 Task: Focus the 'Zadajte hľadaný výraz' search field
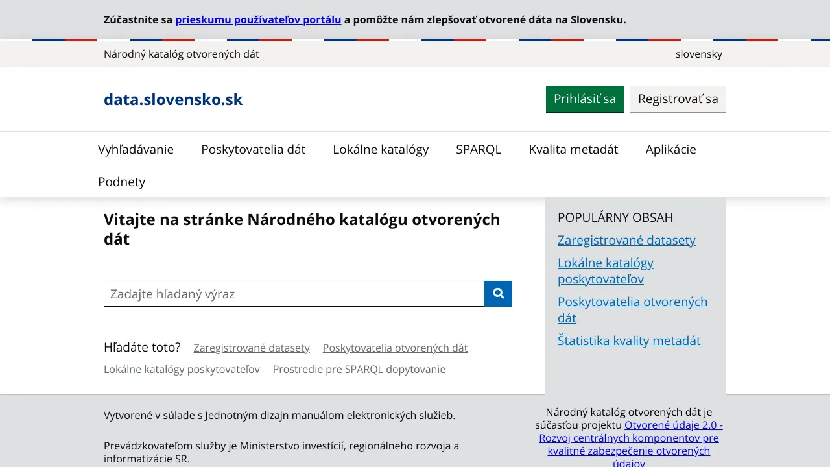pyautogui.click(x=294, y=294)
